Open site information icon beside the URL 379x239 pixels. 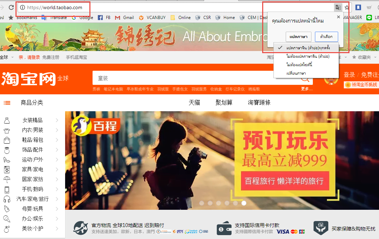23,7
